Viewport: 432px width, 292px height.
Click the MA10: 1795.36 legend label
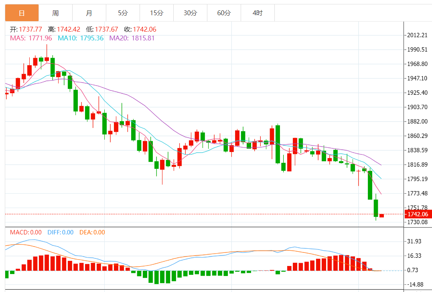(81, 38)
